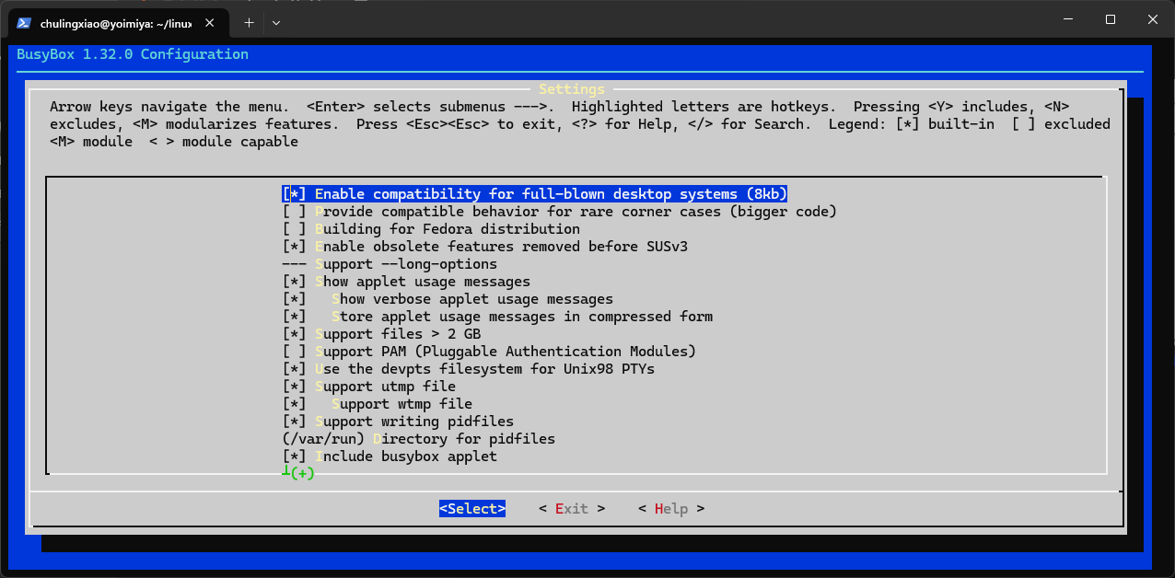The width and height of the screenshot is (1175, 578).
Task: Click the Select button
Action: tap(472, 509)
